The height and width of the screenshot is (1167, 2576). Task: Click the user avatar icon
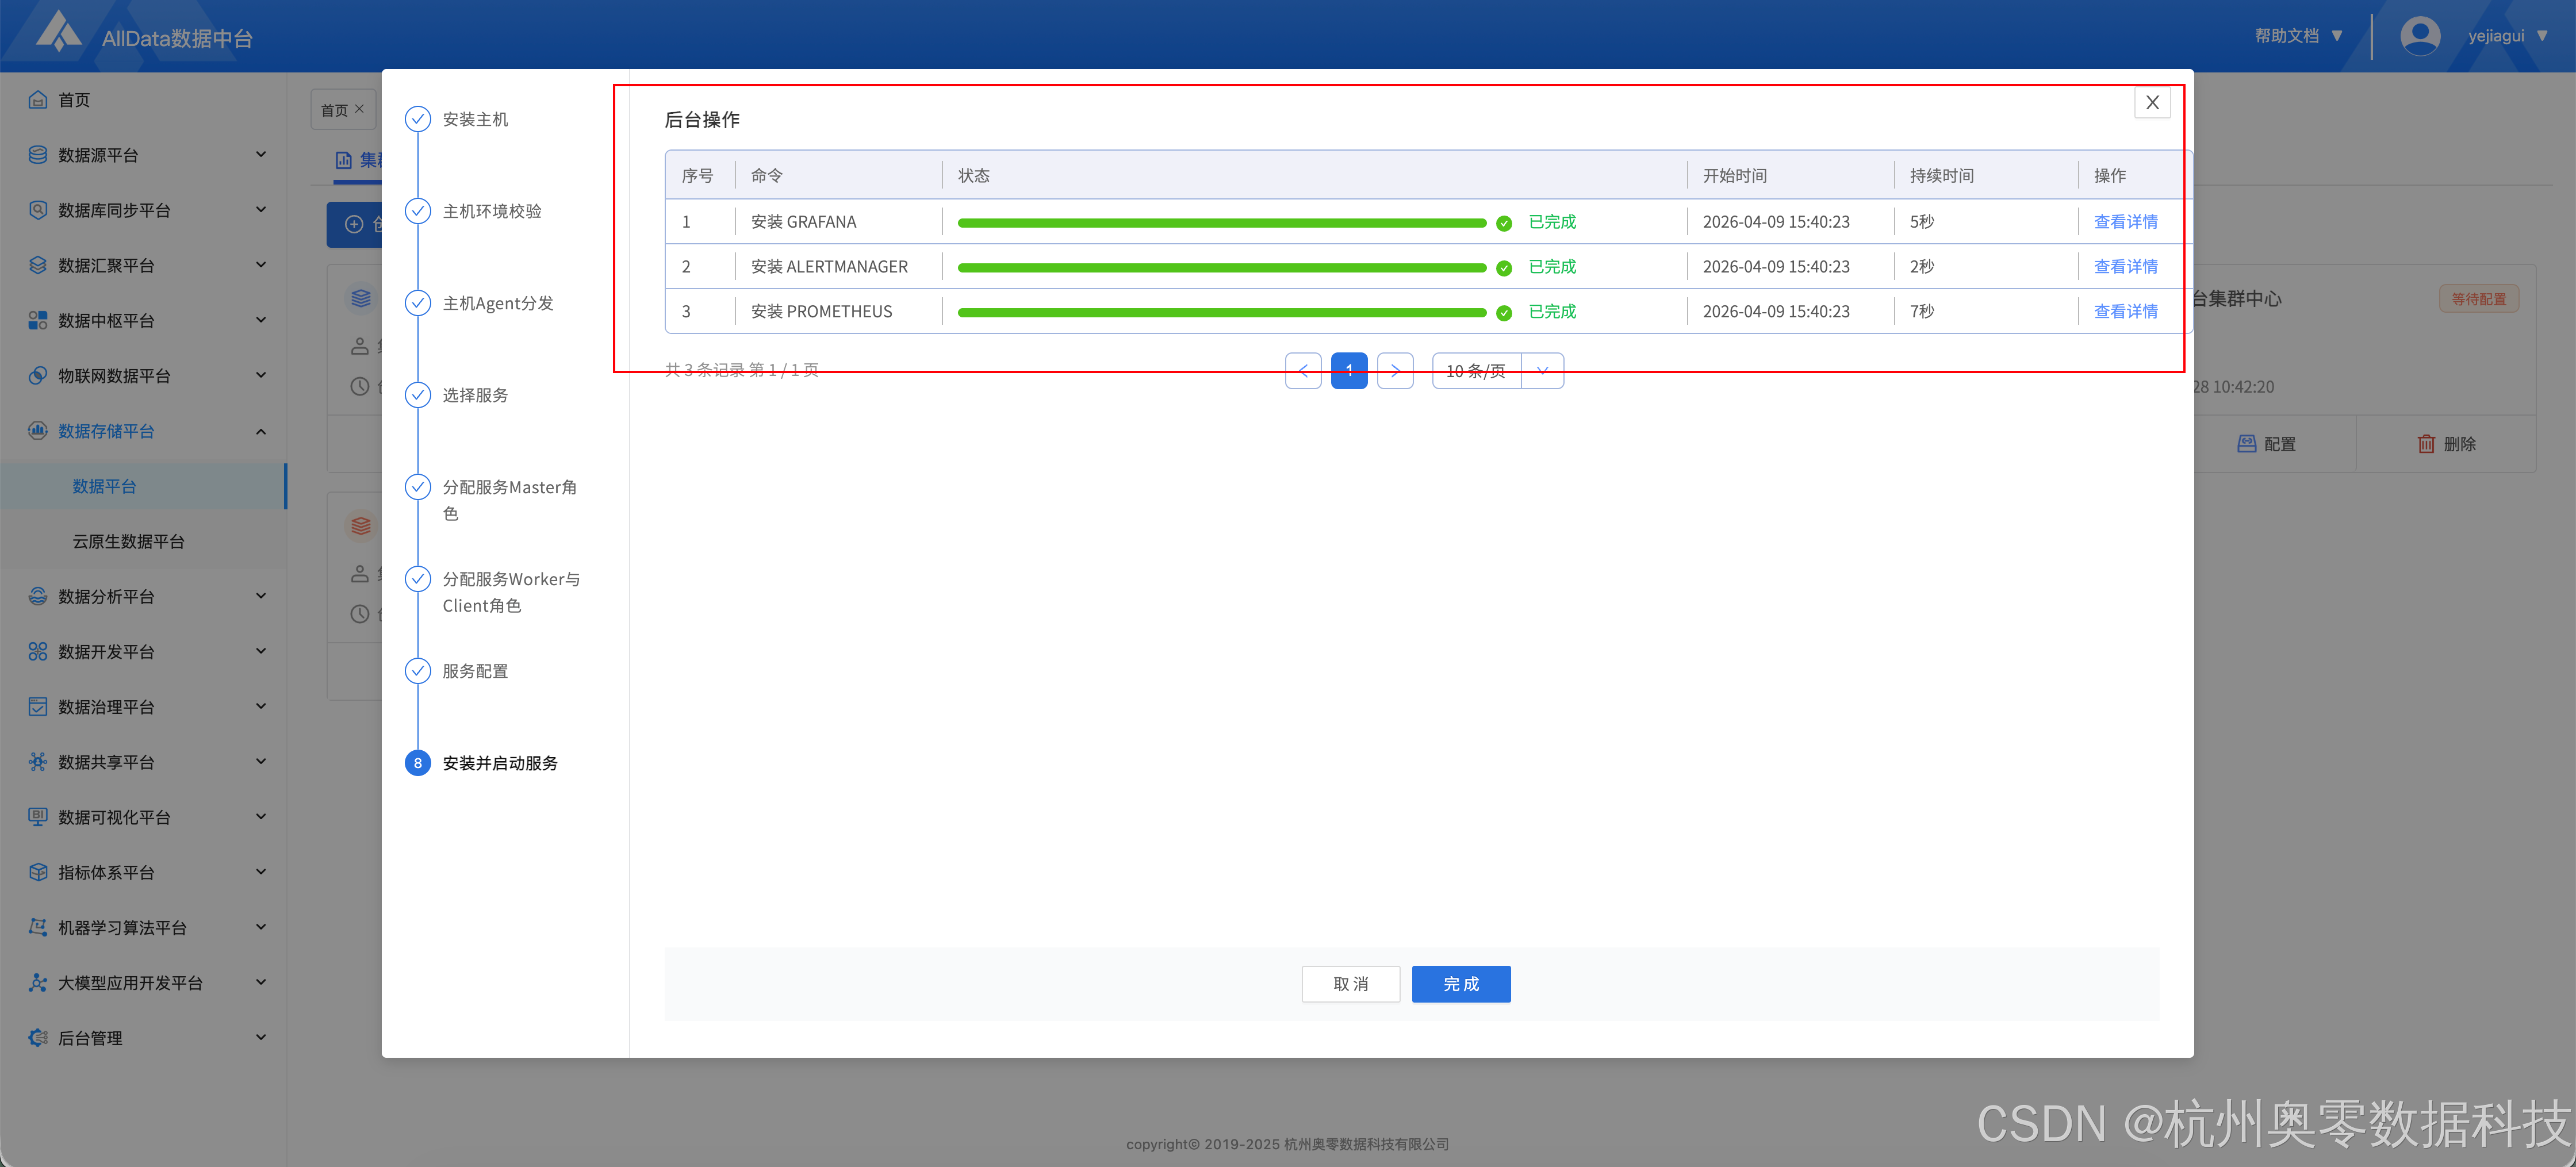click(2419, 36)
